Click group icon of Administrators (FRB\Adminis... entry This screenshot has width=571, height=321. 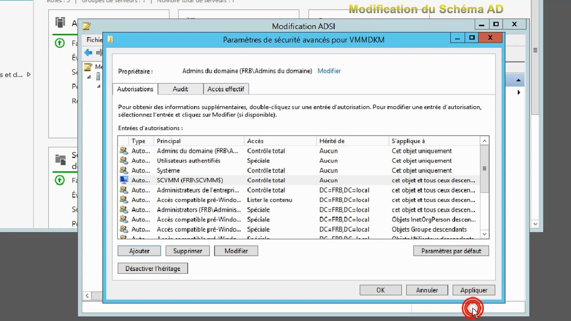pyautogui.click(x=124, y=210)
